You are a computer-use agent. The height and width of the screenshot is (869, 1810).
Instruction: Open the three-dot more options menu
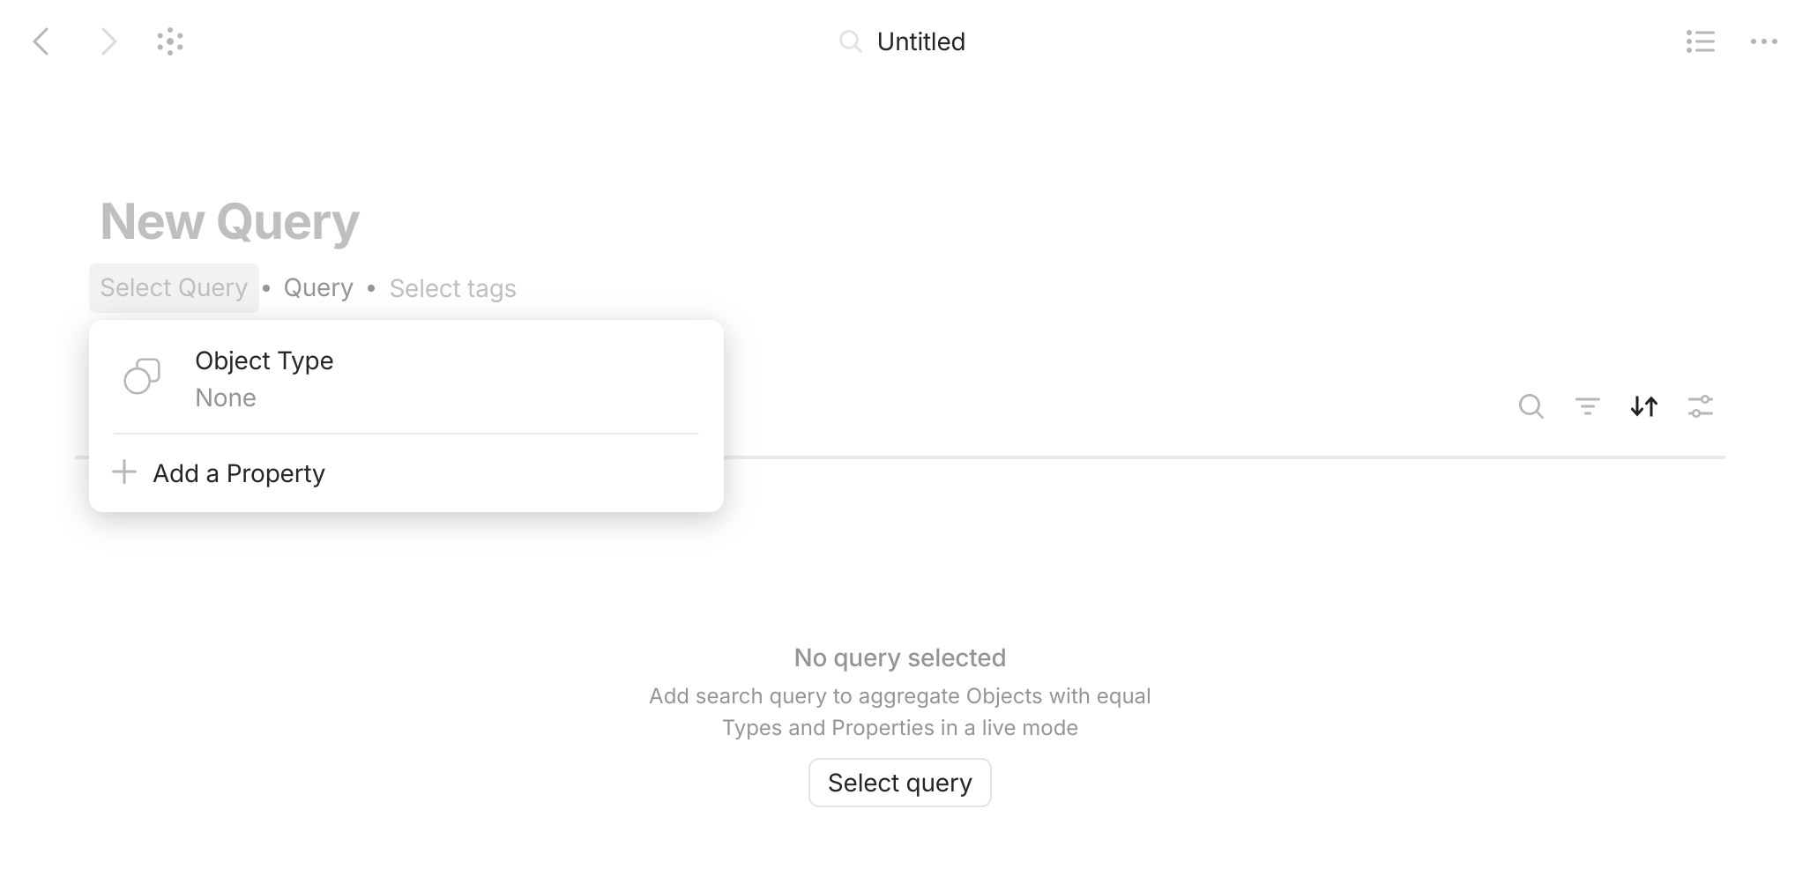[x=1763, y=41]
